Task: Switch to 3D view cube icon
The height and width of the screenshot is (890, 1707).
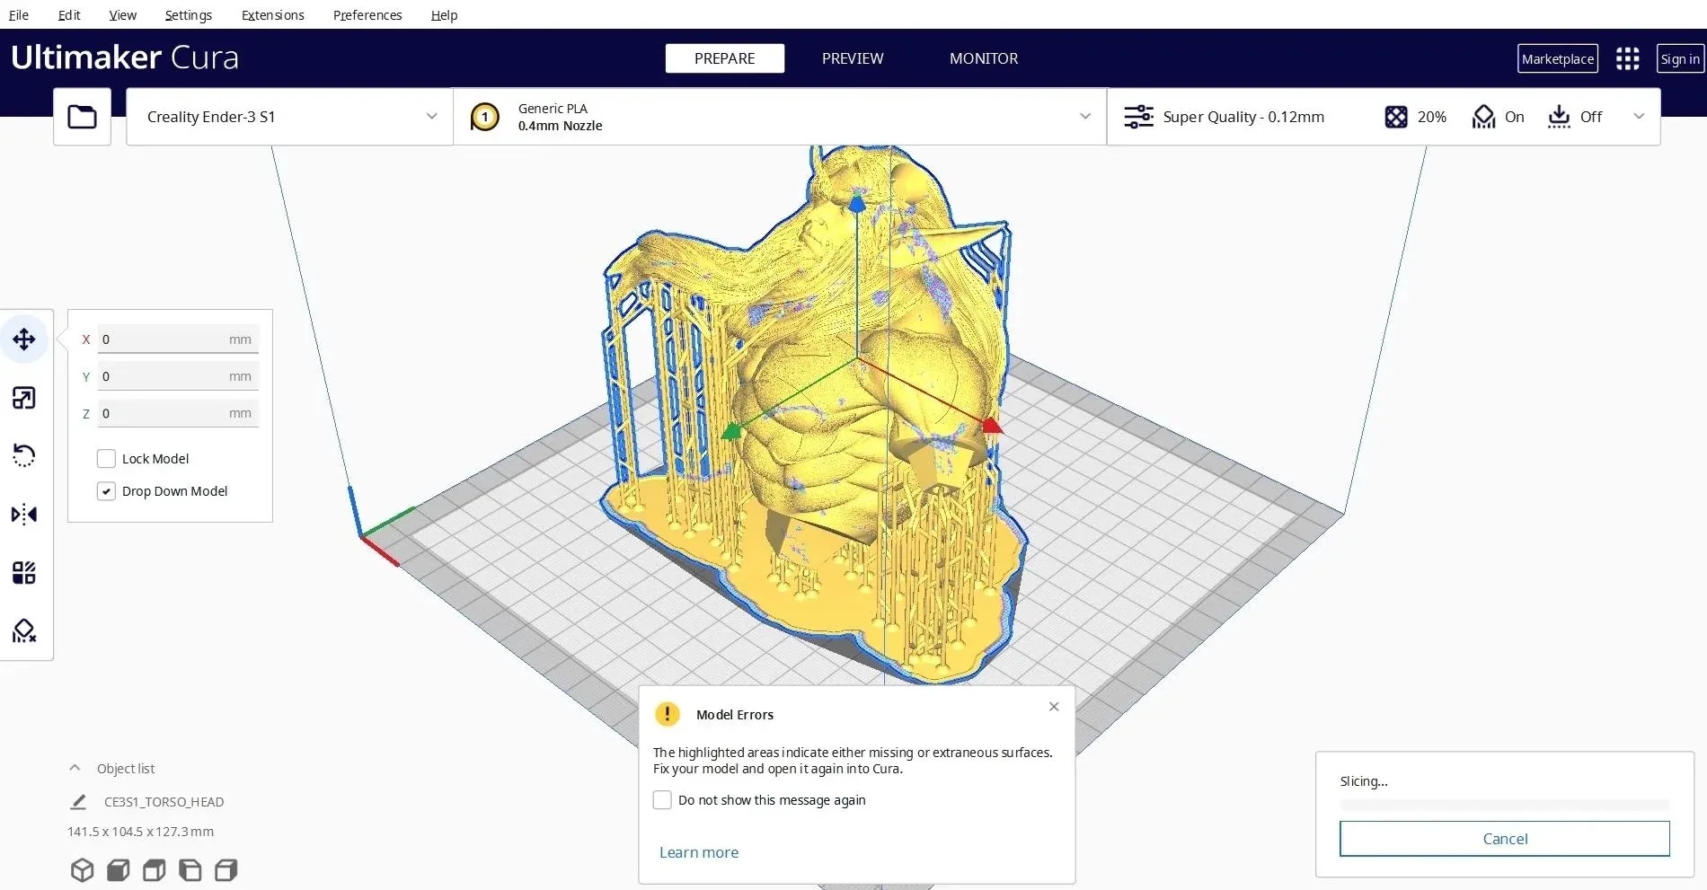Action: click(x=82, y=870)
